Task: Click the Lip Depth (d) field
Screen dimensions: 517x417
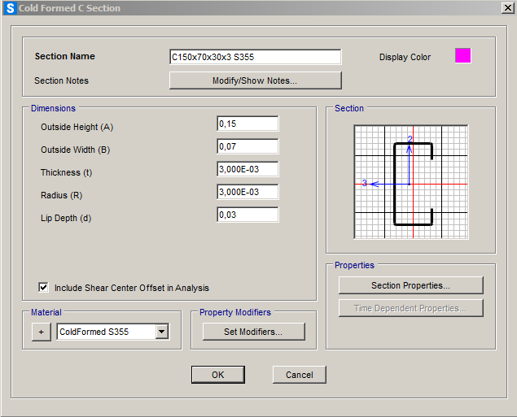Action: click(248, 215)
